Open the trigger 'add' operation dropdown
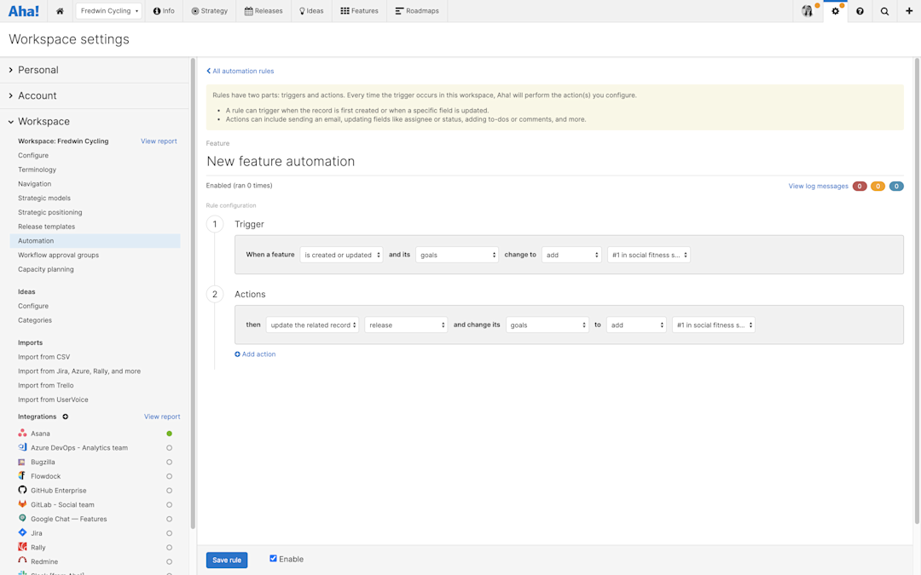Viewport: 921px width, 575px height. (571, 255)
